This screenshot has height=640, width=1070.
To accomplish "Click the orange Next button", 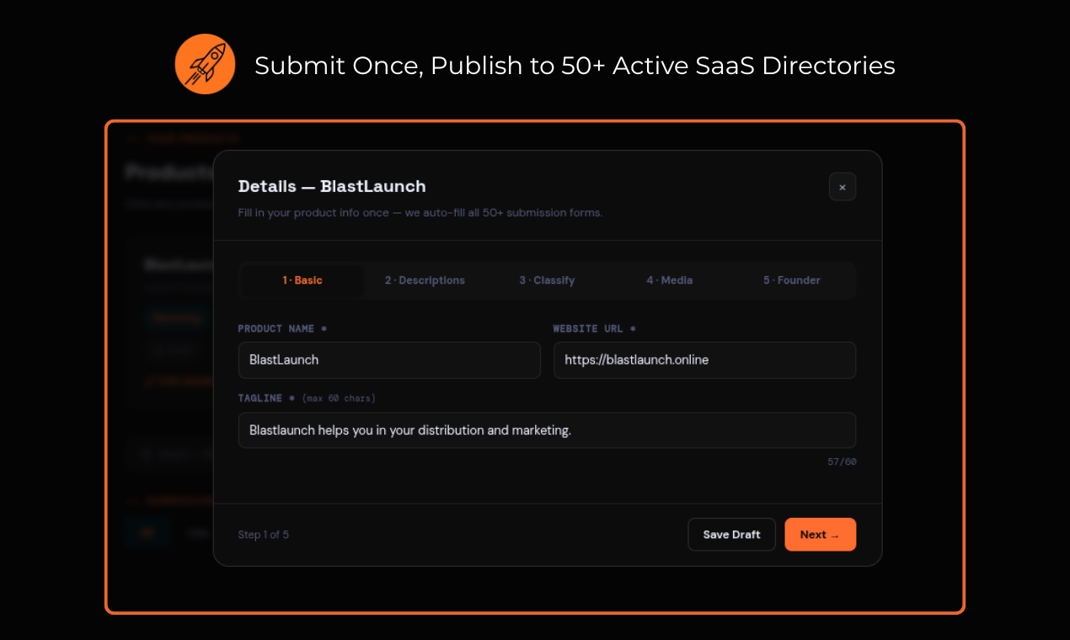I will click(821, 535).
